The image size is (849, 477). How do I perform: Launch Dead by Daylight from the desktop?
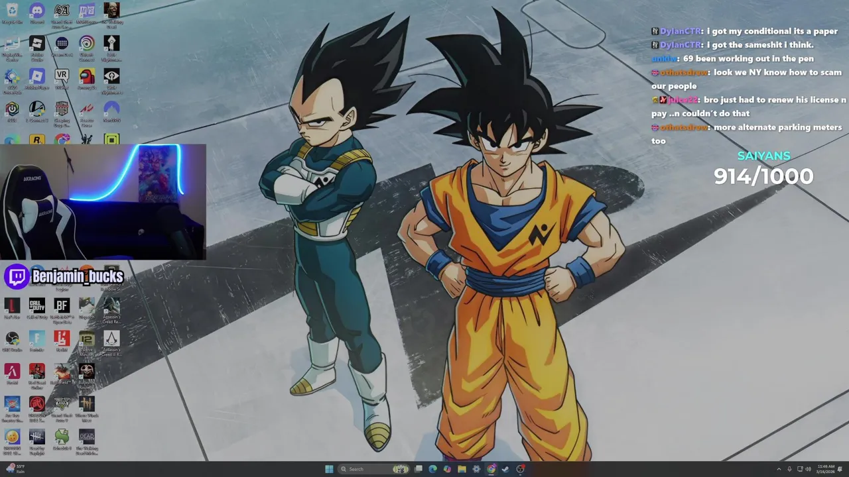click(x=37, y=442)
